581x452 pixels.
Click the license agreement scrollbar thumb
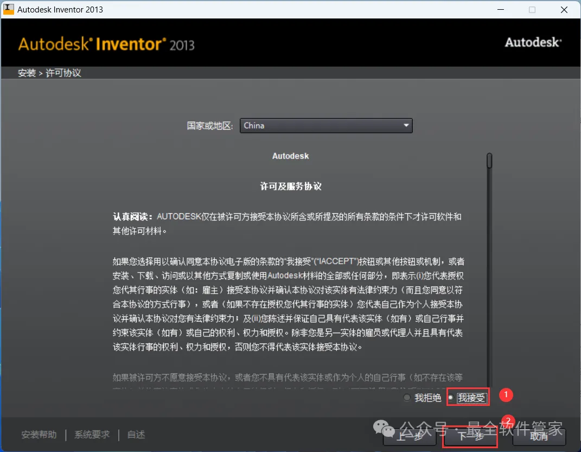click(x=489, y=161)
